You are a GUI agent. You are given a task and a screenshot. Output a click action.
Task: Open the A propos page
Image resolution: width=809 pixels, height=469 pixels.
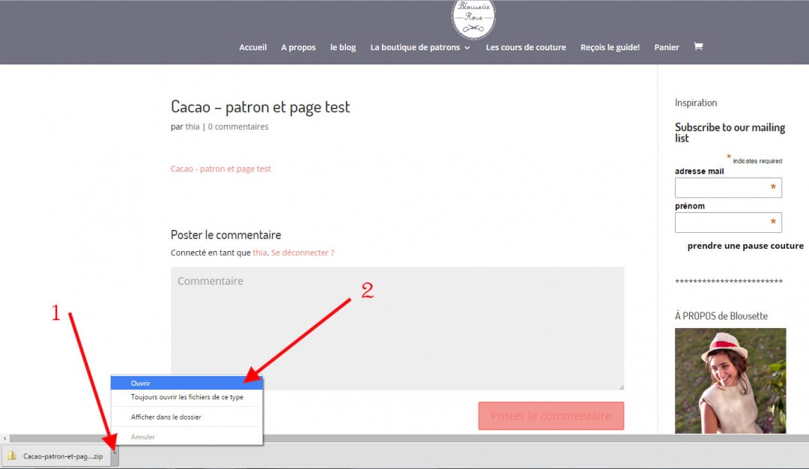[298, 47]
